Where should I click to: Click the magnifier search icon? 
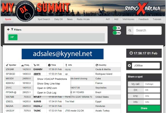(130, 30)
